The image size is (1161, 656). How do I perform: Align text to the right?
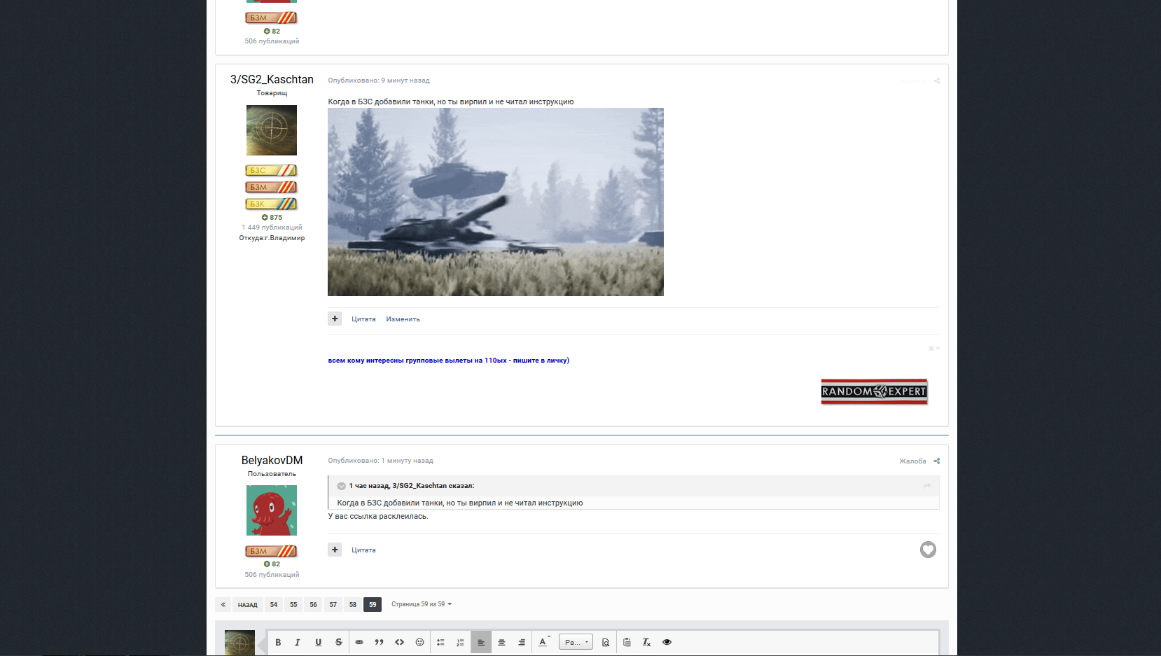coord(522,642)
